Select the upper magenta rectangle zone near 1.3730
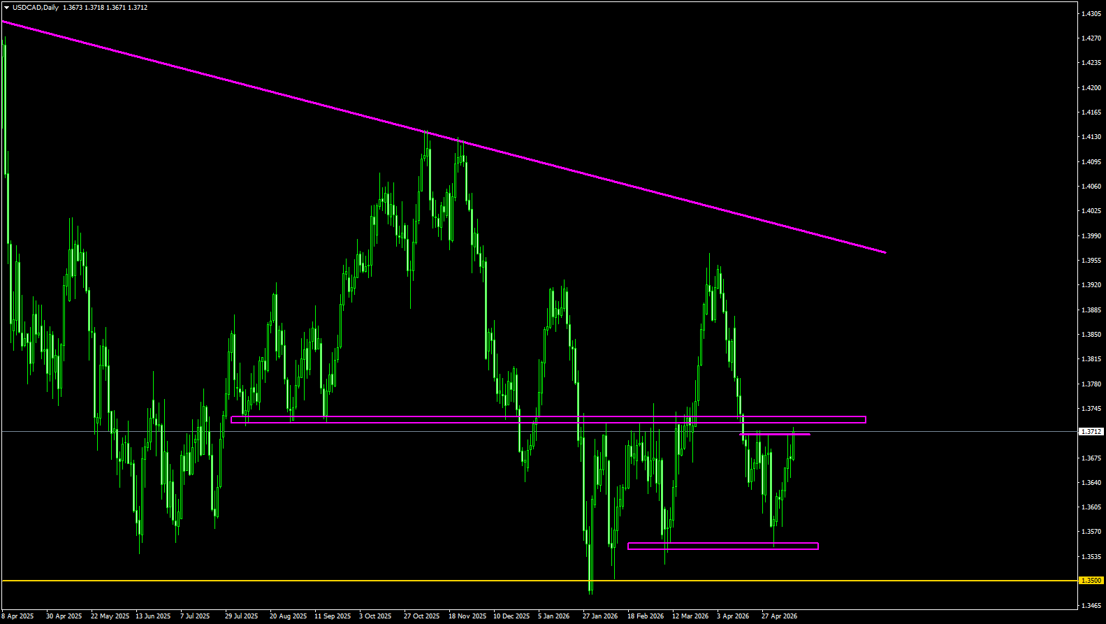Screen dimensions: 1106x624 pos(548,420)
